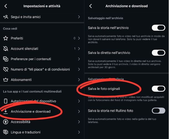Tap chevron next to Autorizzazioni del dispositivo
Image resolution: width=169 pixels, height=139 pixels.
79,101
